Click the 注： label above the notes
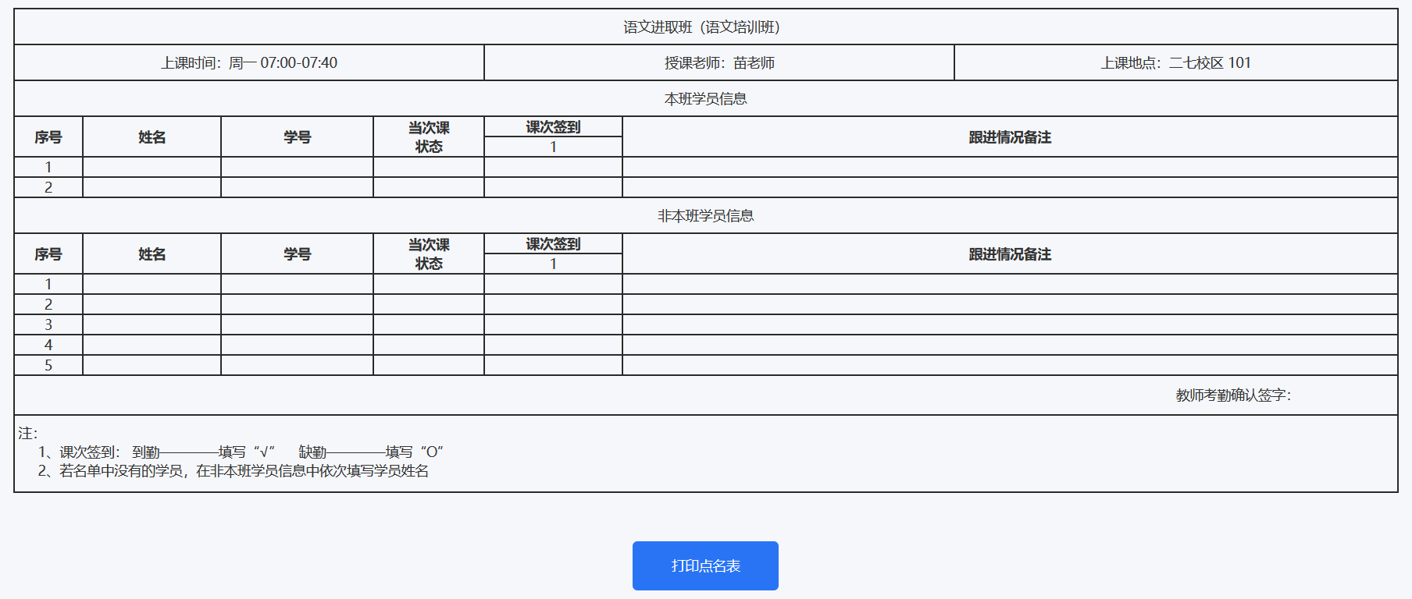Viewport: 1412px width, 599px height. [28, 434]
